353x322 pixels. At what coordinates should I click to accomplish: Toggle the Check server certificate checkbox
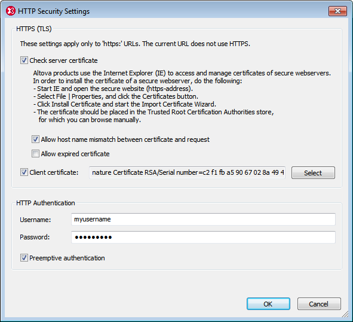(x=24, y=60)
